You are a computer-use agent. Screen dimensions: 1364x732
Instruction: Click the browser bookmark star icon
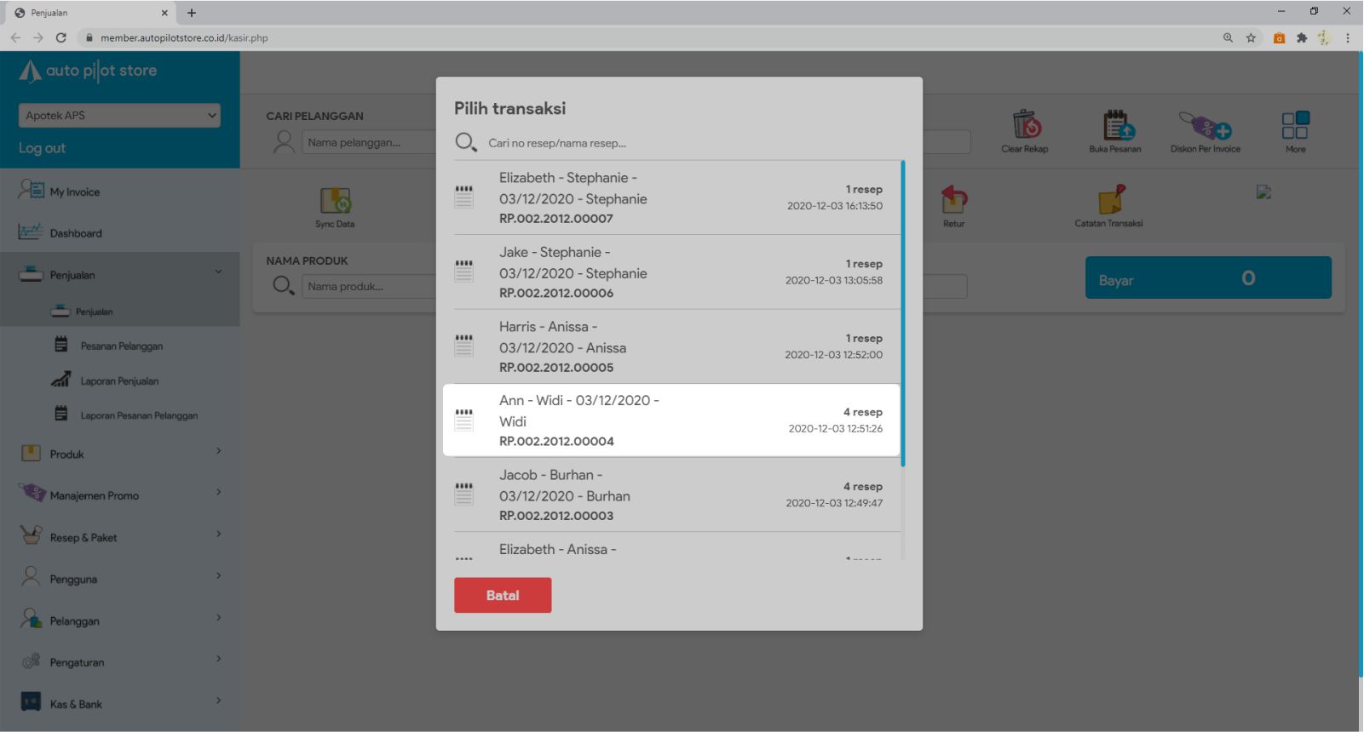click(x=1251, y=37)
